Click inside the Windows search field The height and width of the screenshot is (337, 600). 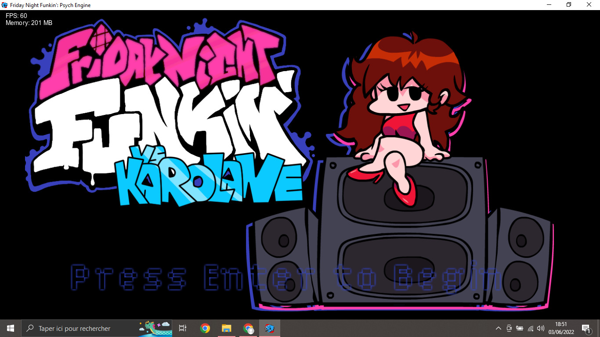pos(88,328)
